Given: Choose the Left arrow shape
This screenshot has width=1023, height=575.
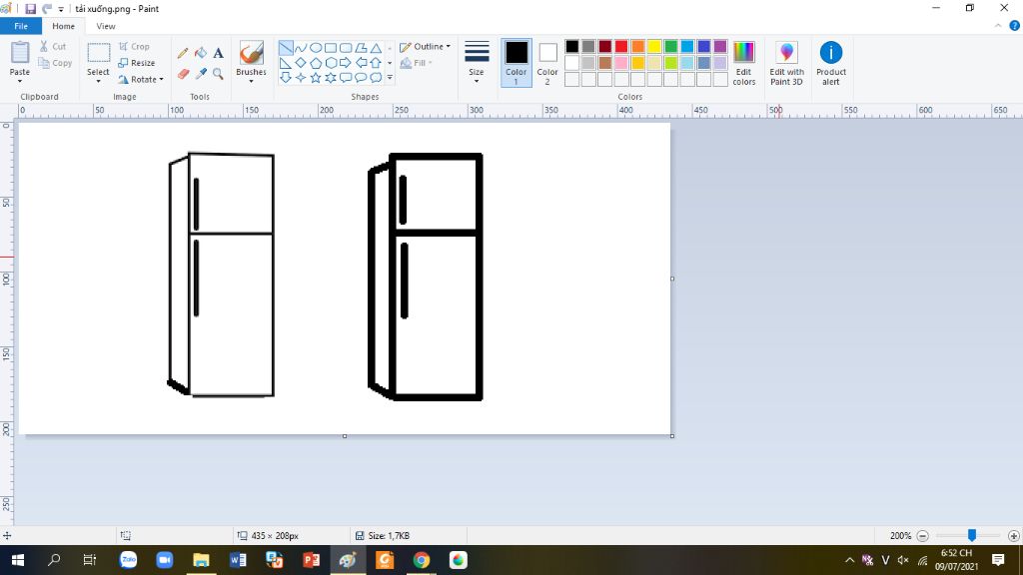Looking at the screenshot, I should 361,63.
